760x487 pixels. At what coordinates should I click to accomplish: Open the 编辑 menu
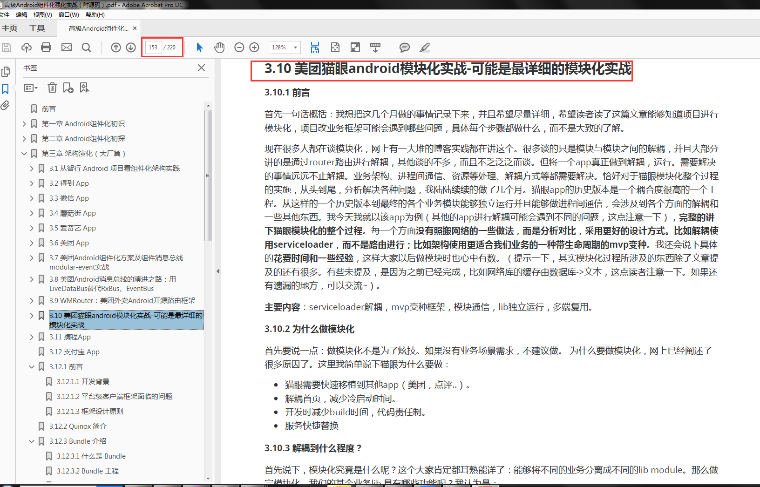(21, 14)
